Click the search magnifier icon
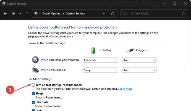The image size is (191, 111). [x=183, y=14]
